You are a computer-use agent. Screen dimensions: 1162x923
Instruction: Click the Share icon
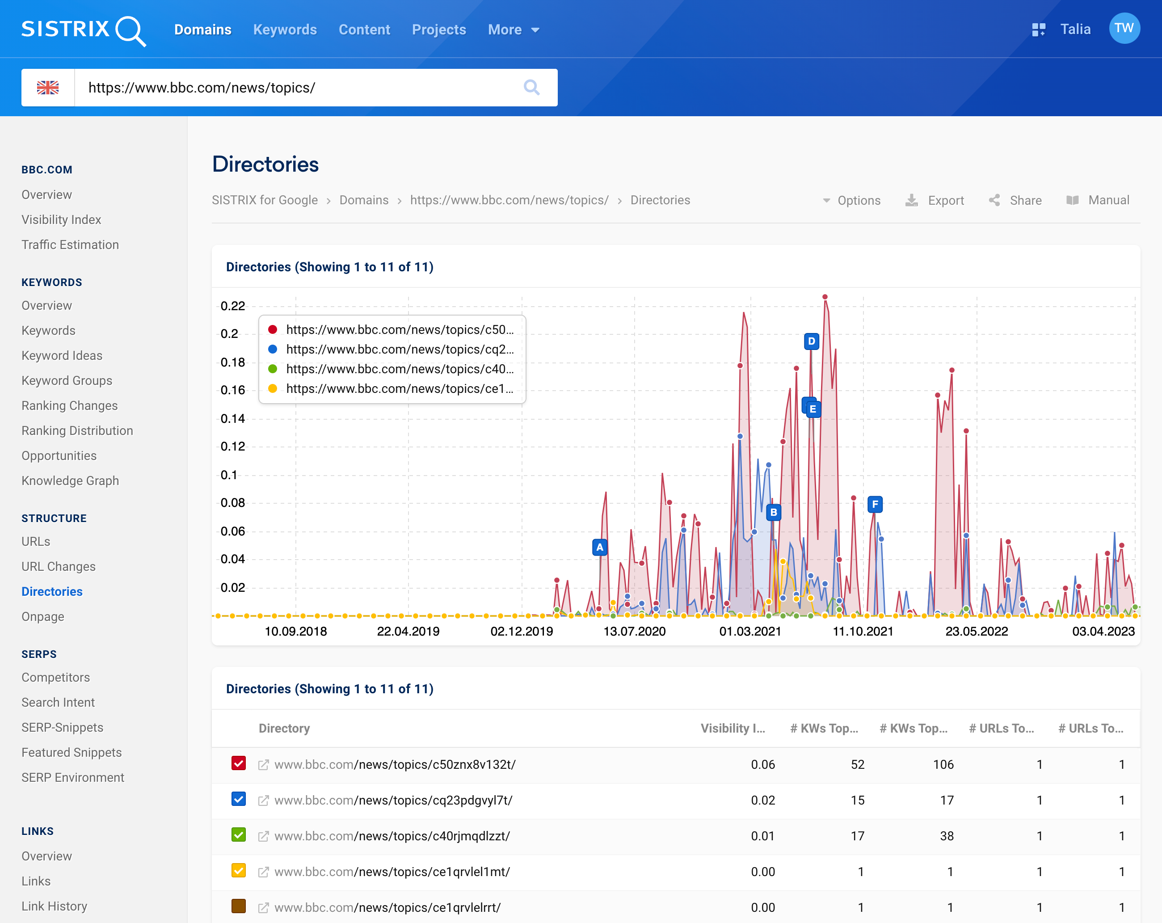(994, 200)
